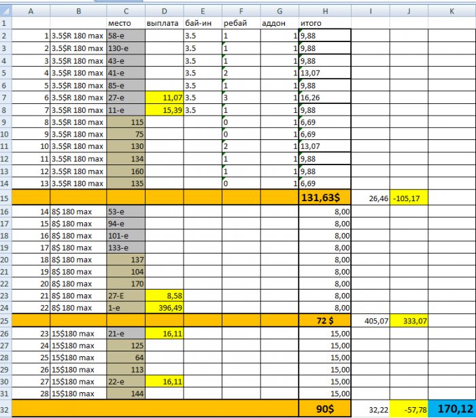Select the '130-е' place cell in row 3

pyautogui.click(x=126, y=48)
